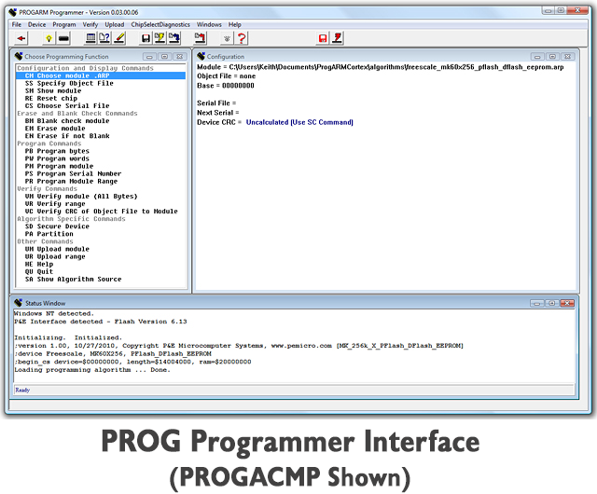Click the erase pencil toolbar icon
The width and height of the screenshot is (597, 494).
pos(119,37)
